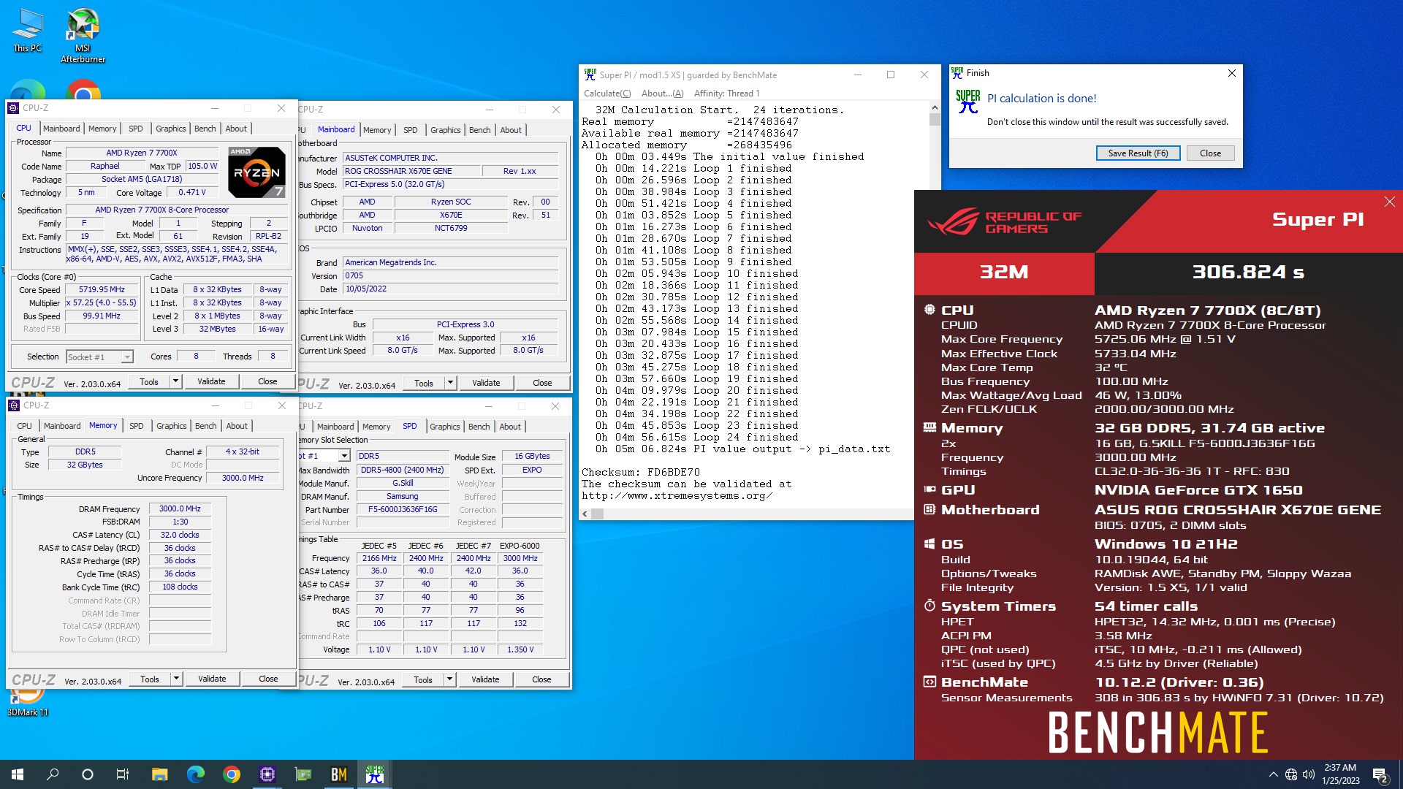Viewport: 1403px width, 789px height.
Task: Click the NVIDIA GeForce GTX 1650 text
Action: (1198, 490)
